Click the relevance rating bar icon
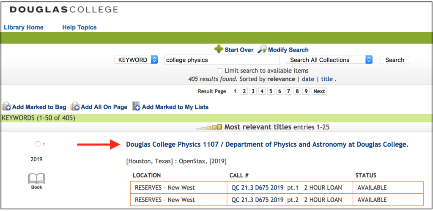This screenshot has height=211, width=433. click(209, 127)
